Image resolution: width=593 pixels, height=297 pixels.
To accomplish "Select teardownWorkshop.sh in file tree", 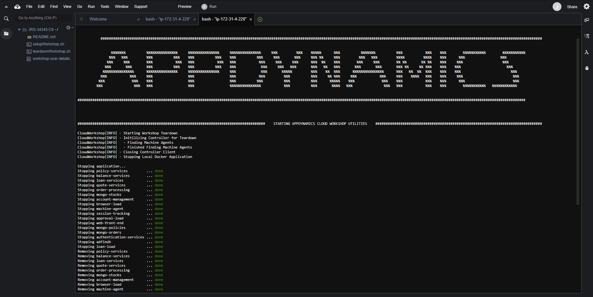I will coord(51,51).
